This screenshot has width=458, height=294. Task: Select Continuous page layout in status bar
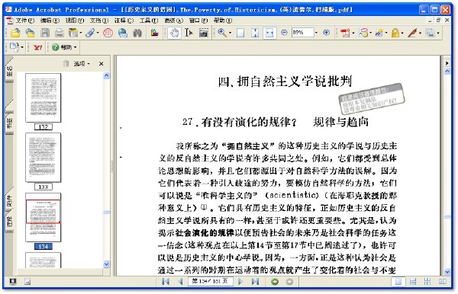[413, 282]
